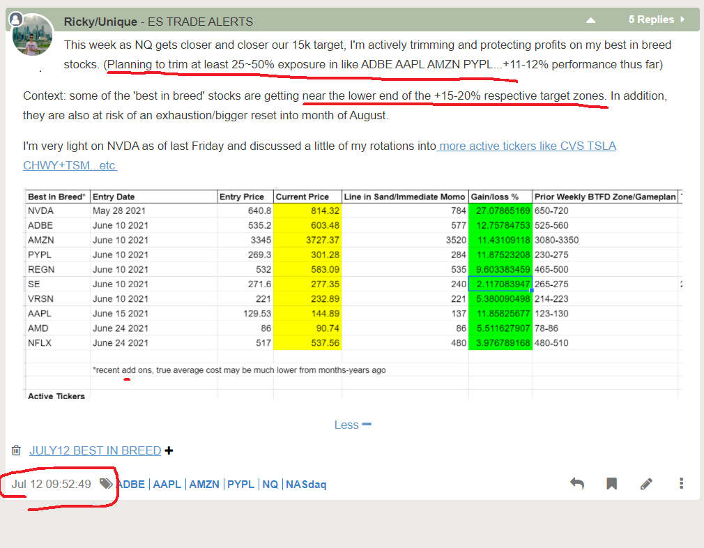
Task: Filter by NQ tag
Action: point(270,485)
